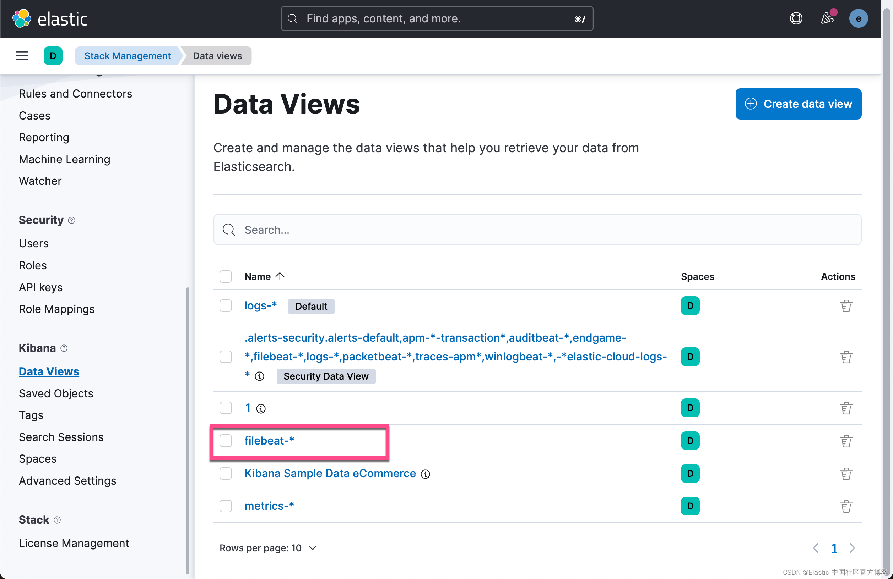Open the newsfeed notifications icon
The image size is (893, 579).
pyautogui.click(x=827, y=18)
